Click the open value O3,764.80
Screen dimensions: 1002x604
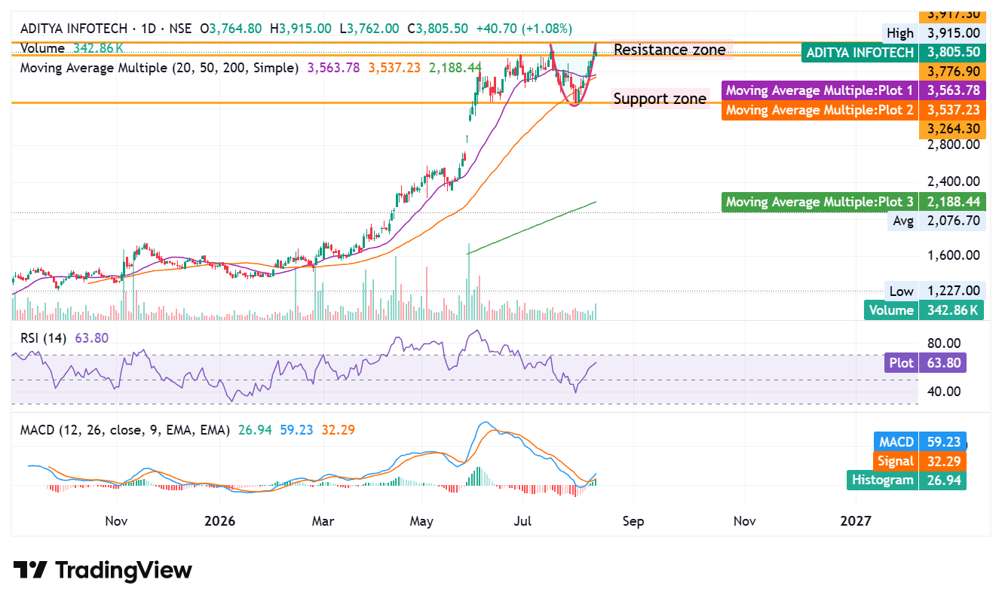click(x=231, y=29)
